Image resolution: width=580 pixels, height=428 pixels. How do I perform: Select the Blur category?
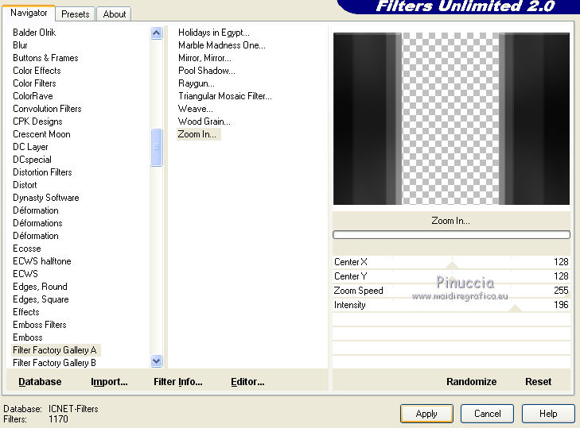click(20, 45)
